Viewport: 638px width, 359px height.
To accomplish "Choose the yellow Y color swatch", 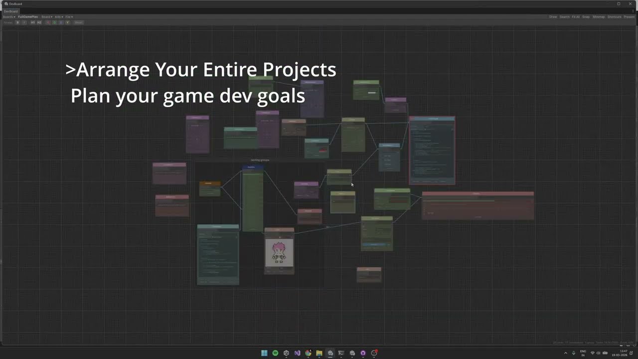I will click(67, 22).
